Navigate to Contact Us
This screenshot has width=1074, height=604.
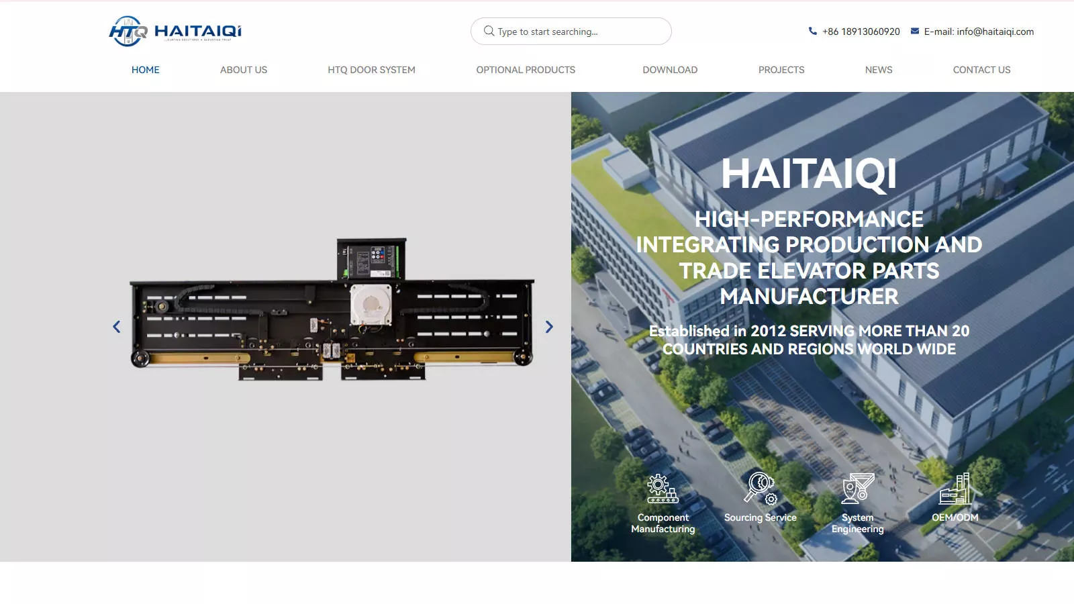(x=981, y=70)
